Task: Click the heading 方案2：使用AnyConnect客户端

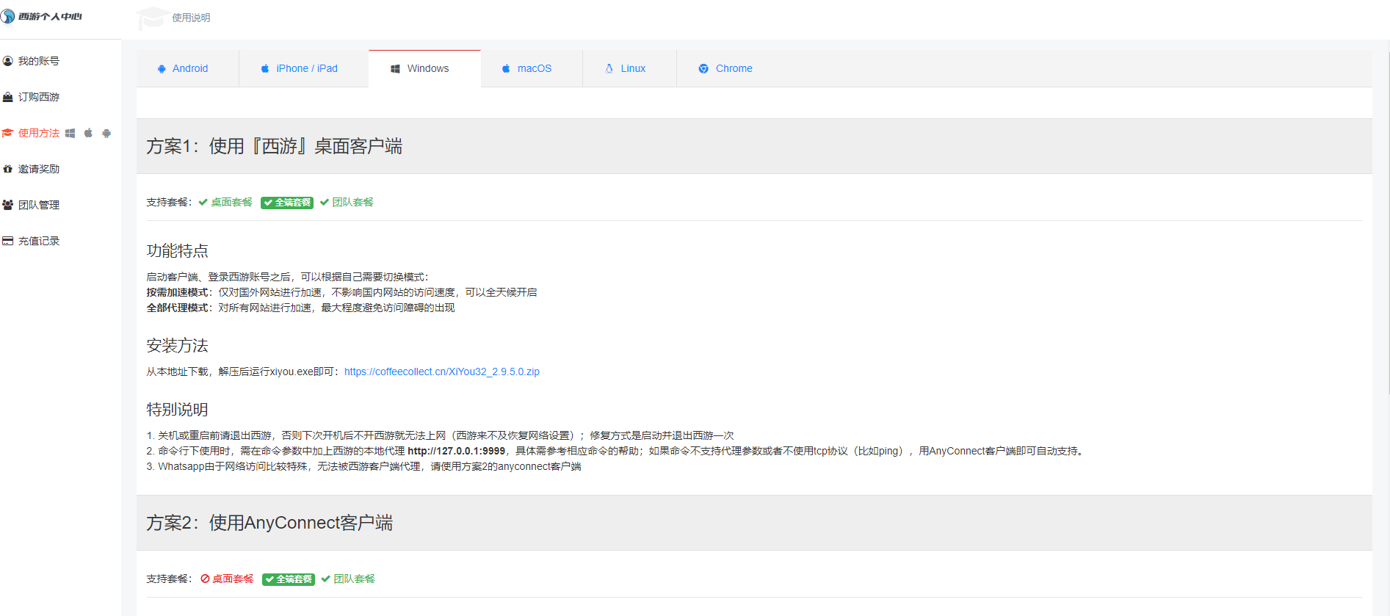Action: tap(269, 523)
